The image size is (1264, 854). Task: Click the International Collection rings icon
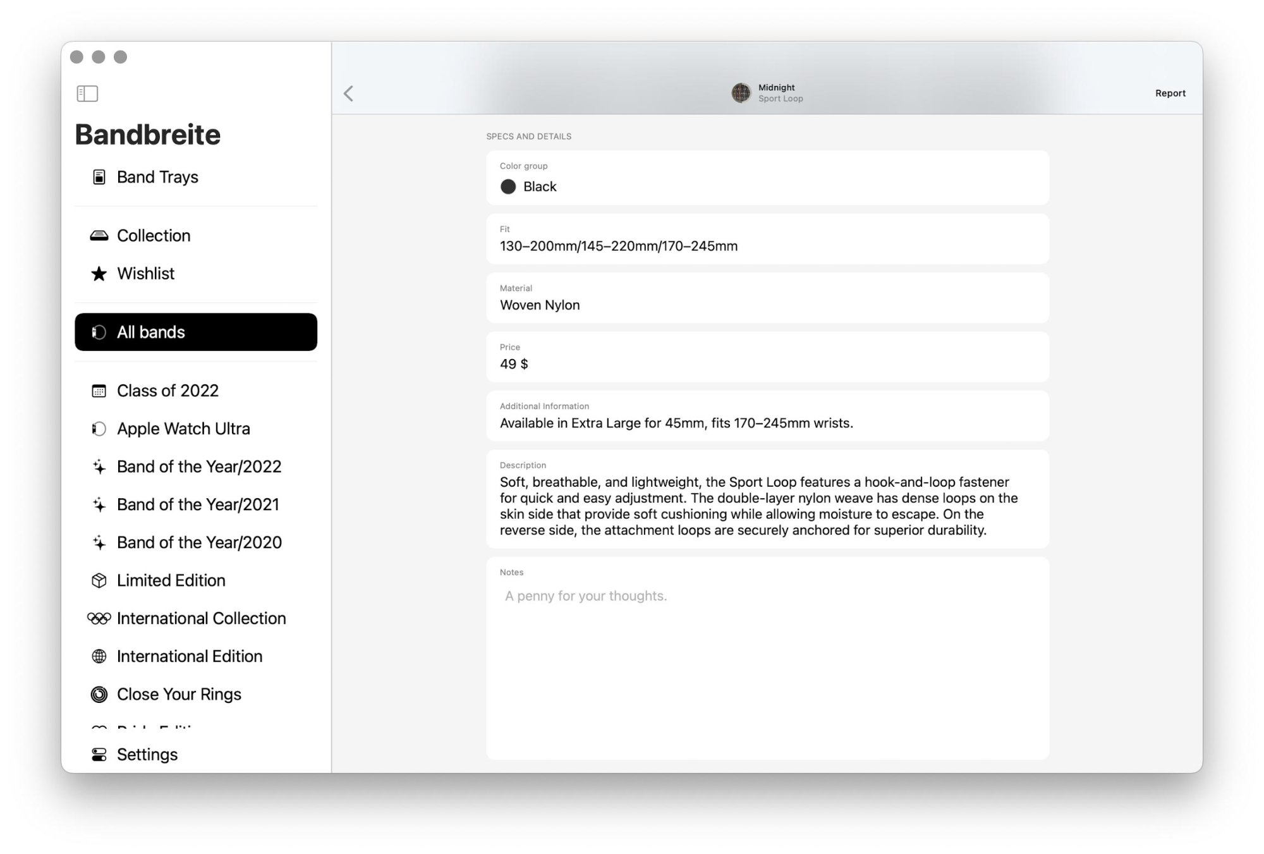coord(99,618)
